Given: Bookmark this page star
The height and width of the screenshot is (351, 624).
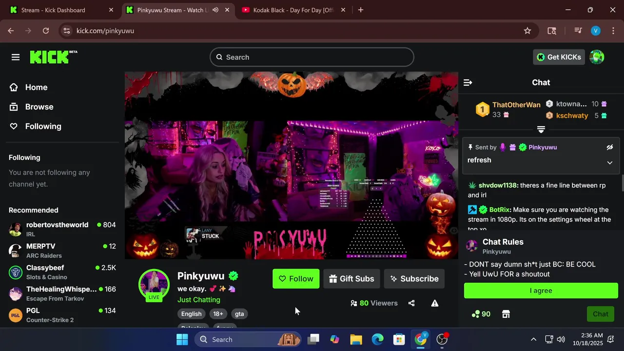Looking at the screenshot, I should pos(527,31).
